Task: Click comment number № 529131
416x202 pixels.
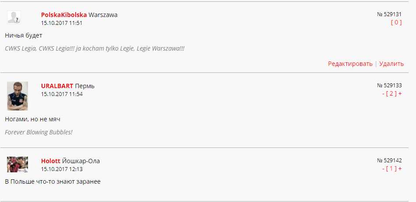Action: (389, 14)
